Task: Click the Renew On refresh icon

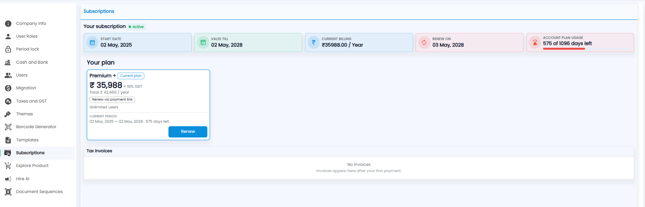Action: 424,42
